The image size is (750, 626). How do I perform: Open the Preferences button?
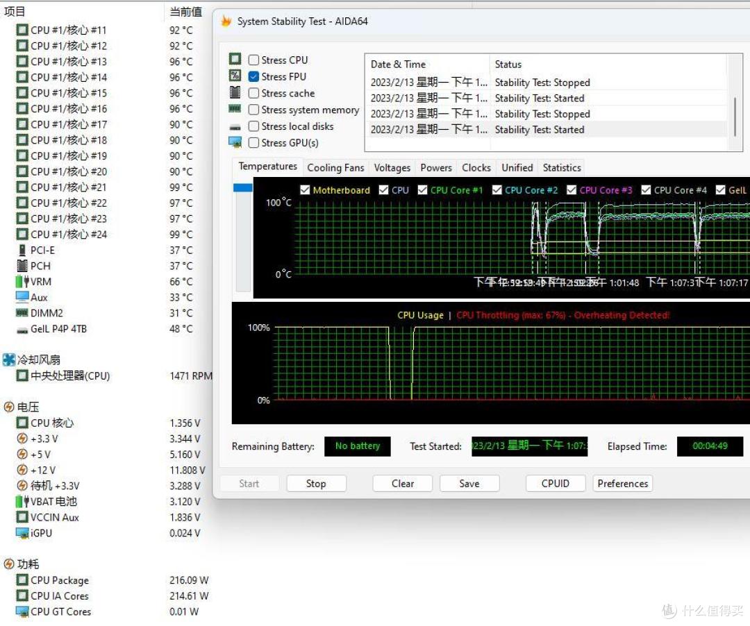[x=623, y=484]
